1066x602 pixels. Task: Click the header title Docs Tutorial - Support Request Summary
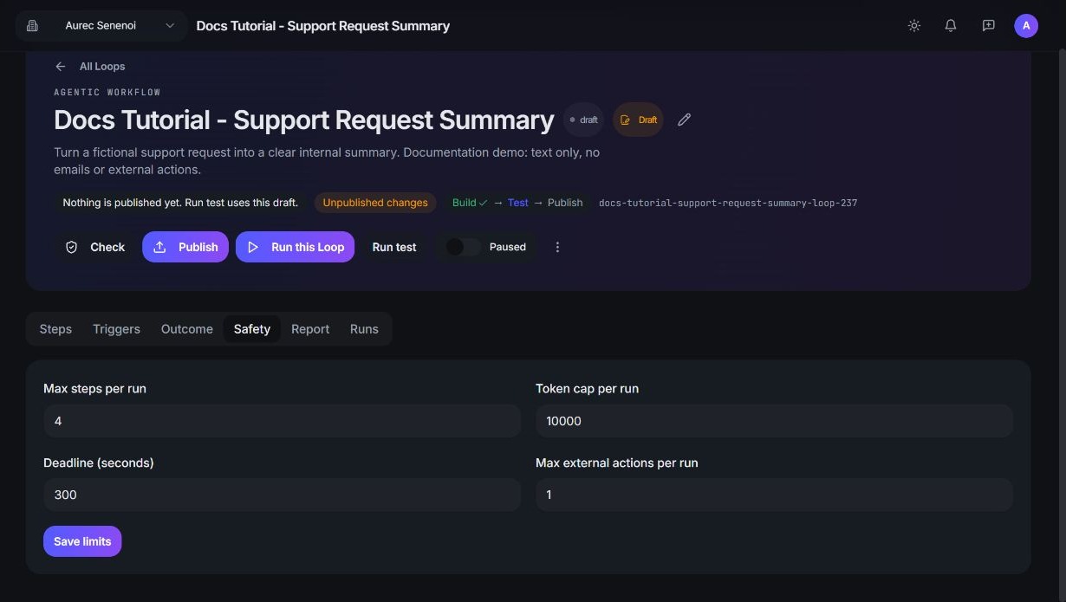pyautogui.click(x=322, y=26)
